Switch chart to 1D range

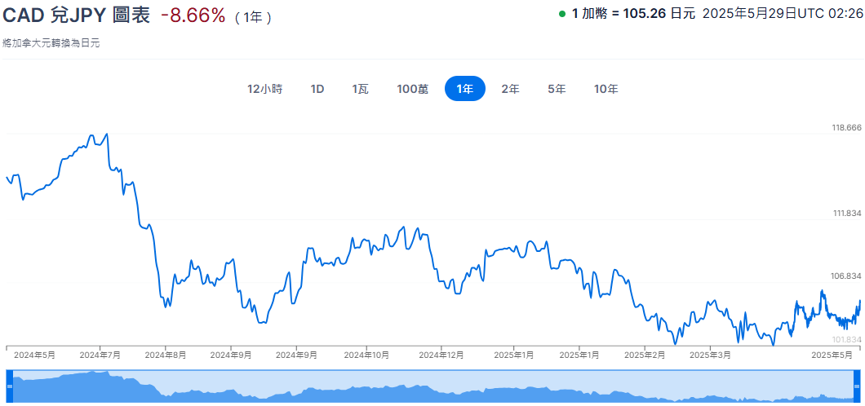[x=317, y=89]
